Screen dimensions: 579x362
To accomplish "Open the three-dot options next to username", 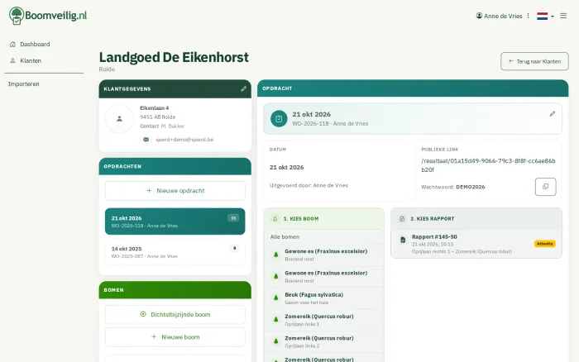I will pos(528,16).
